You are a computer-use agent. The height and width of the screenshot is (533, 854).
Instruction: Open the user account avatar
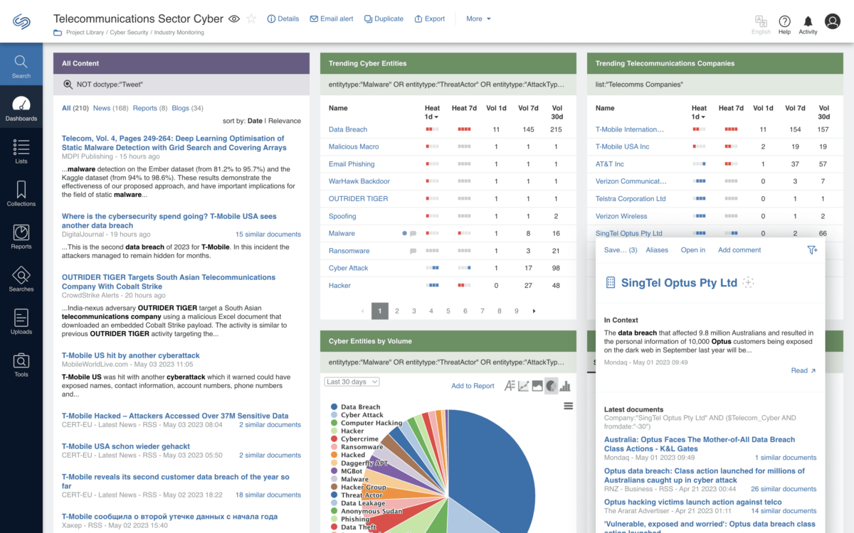833,21
